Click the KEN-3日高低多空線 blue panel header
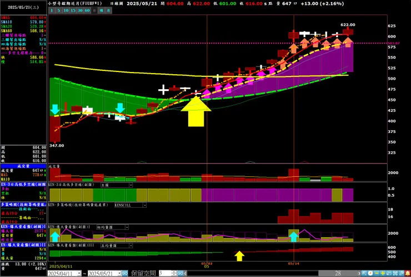This screenshot has width=411, height=277. pyautogui.click(x=23, y=184)
